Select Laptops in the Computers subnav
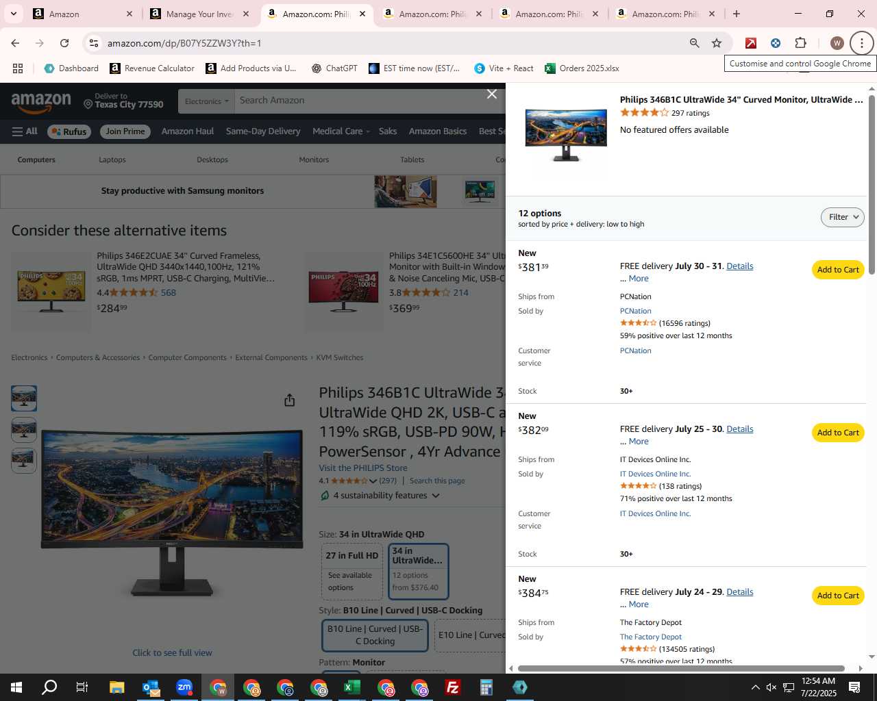 [x=112, y=160]
